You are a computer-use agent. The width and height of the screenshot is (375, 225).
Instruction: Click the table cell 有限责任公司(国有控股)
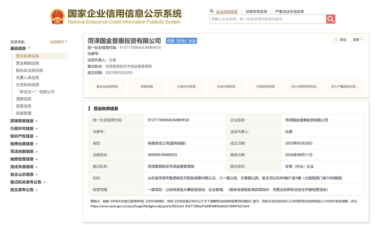coord(167,143)
